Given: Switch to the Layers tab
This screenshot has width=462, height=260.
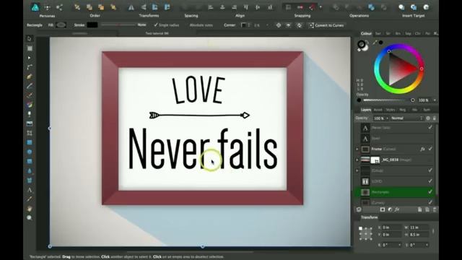Looking at the screenshot, I should coord(366,110).
